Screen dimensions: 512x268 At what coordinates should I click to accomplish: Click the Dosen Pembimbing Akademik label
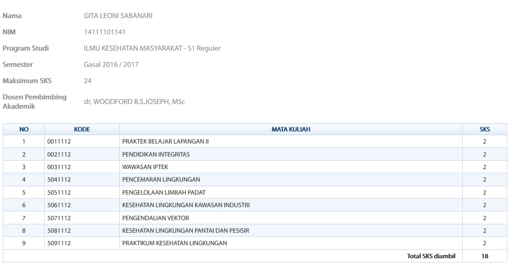pos(34,101)
